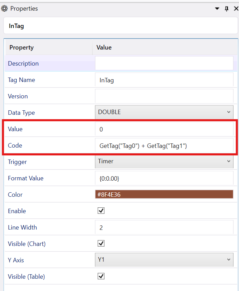Open the Data Type DOUBLE dropdown

point(164,112)
